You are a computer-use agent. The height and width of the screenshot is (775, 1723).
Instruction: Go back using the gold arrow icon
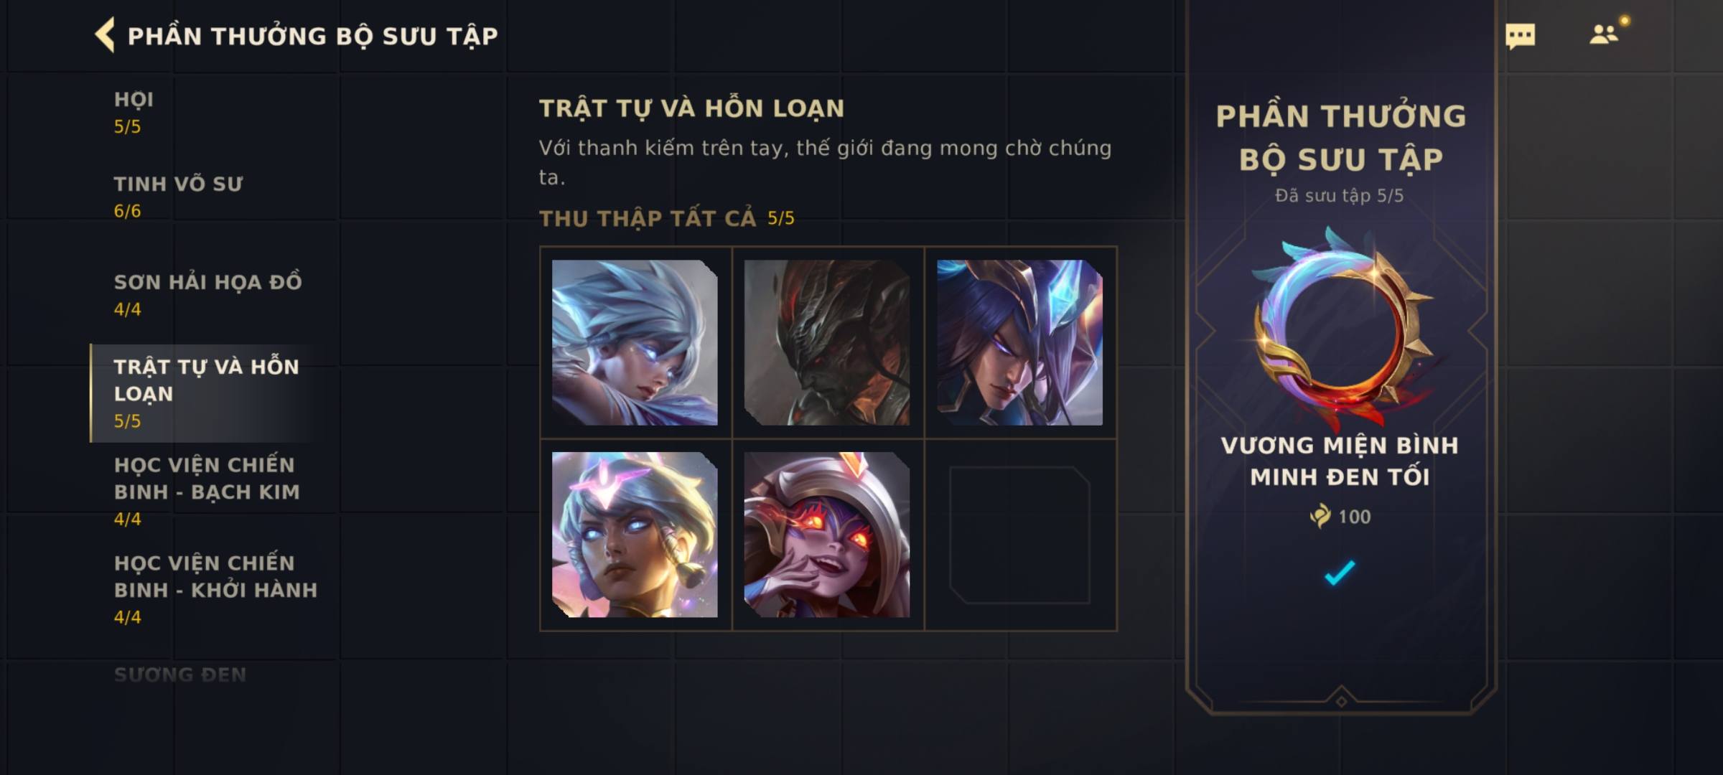pos(105,35)
